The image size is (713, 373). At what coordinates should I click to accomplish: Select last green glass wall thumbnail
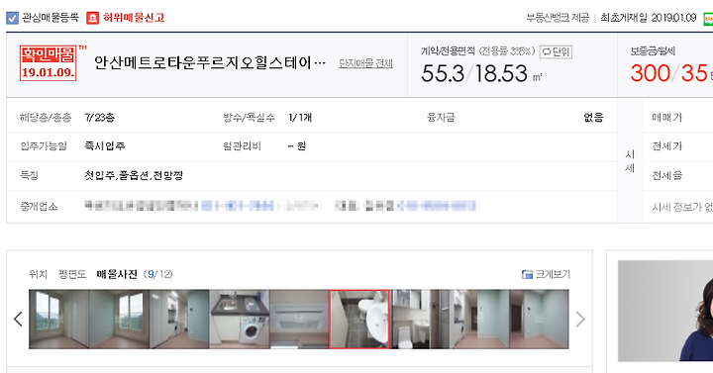click(539, 320)
